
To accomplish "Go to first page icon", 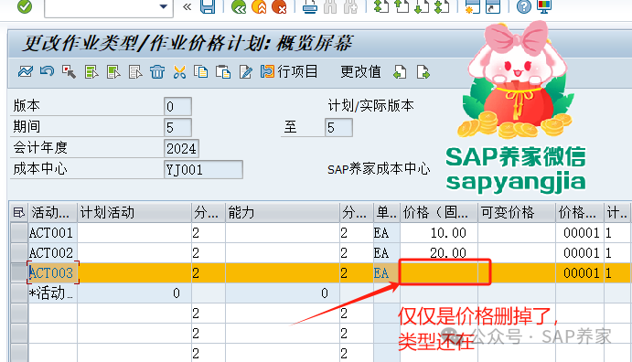I will (380, 6).
